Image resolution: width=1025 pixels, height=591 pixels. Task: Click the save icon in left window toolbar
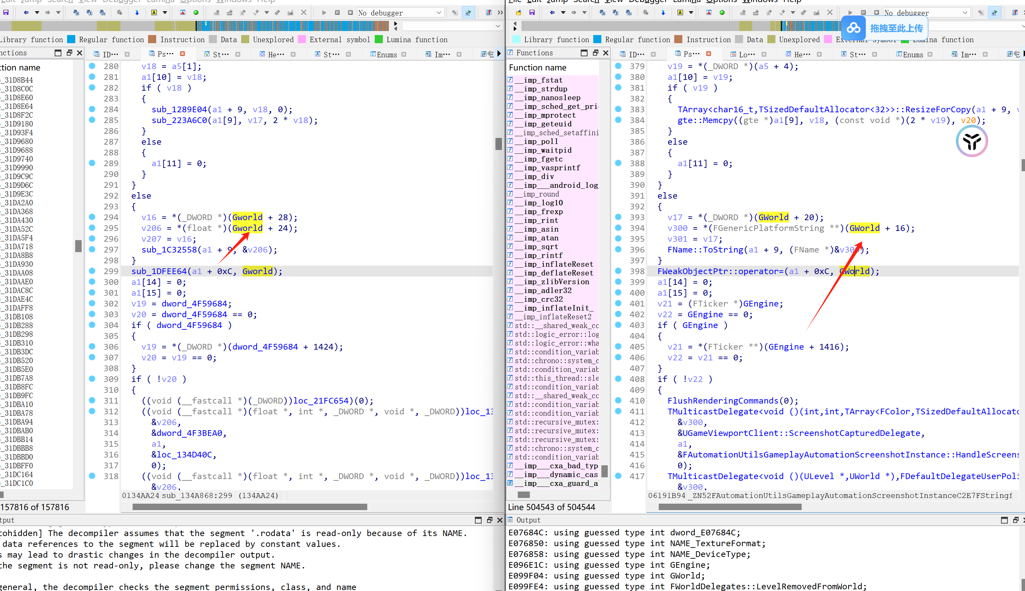[x=6, y=12]
